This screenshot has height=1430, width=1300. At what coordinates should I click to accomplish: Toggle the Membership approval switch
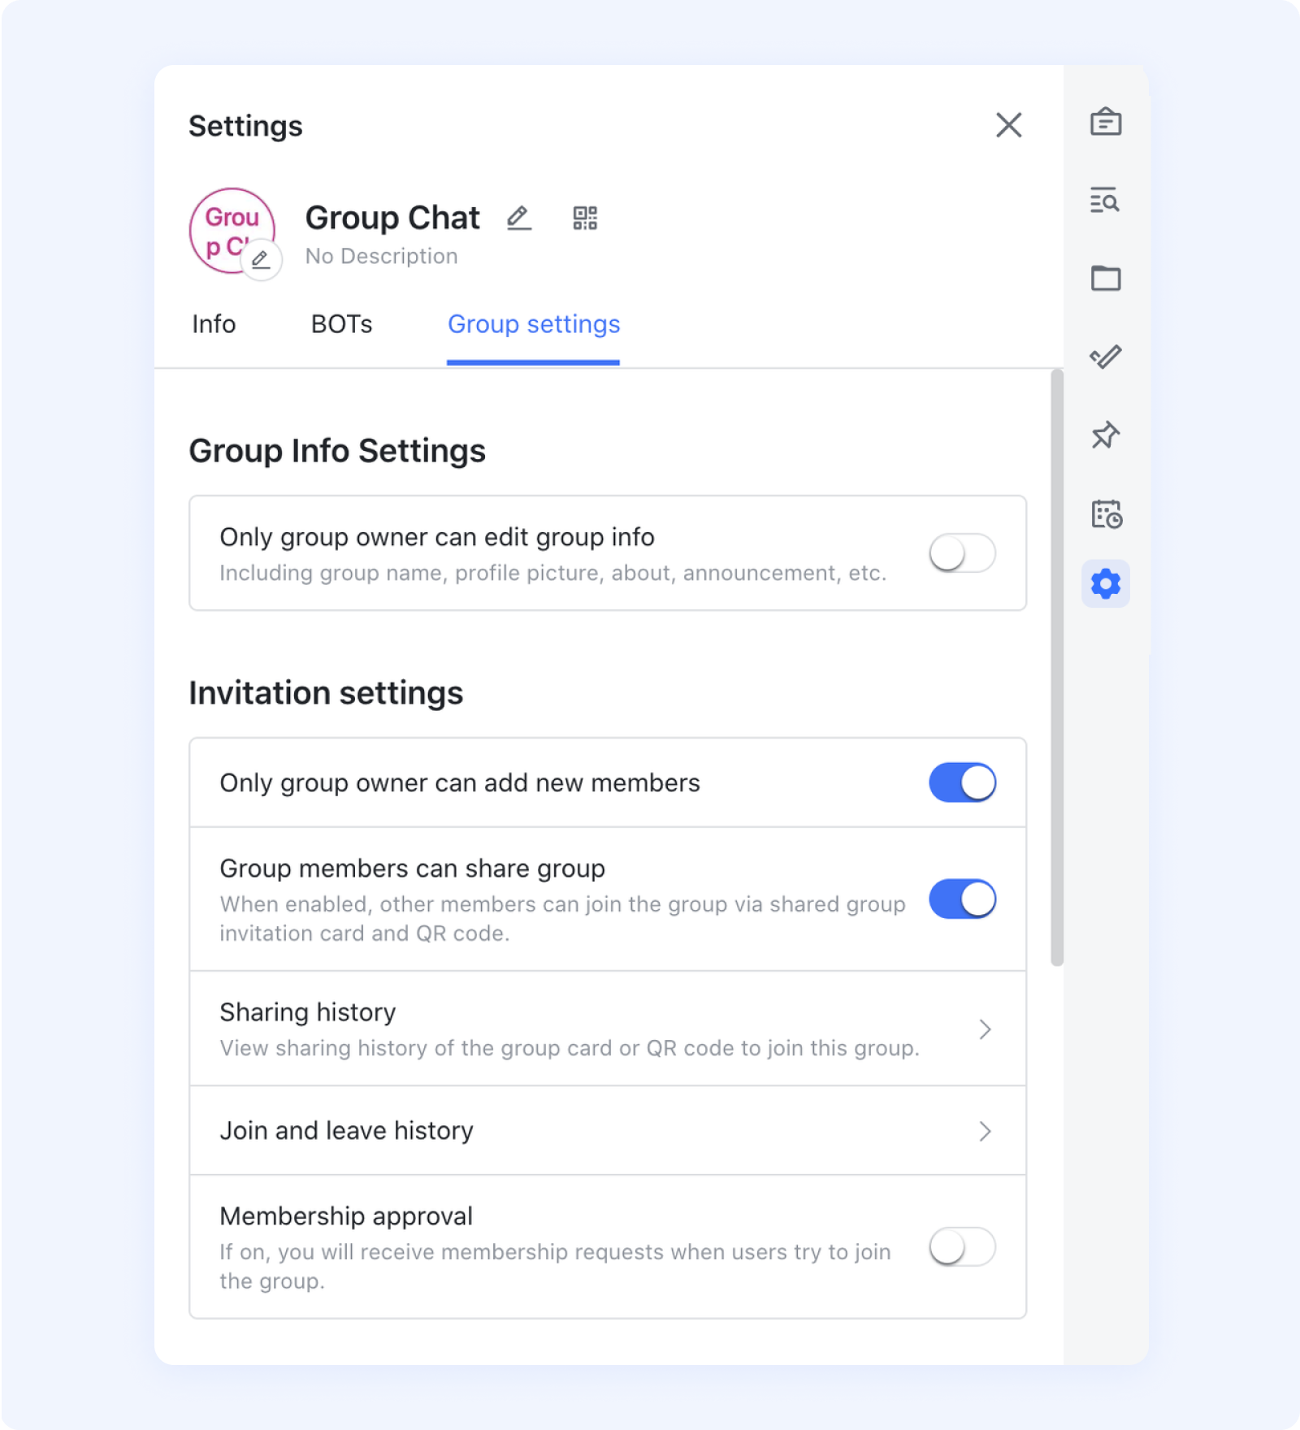click(x=962, y=1247)
